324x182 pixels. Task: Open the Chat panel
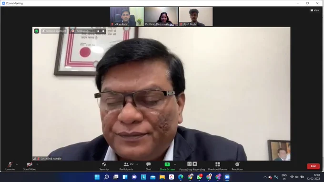pos(148,166)
